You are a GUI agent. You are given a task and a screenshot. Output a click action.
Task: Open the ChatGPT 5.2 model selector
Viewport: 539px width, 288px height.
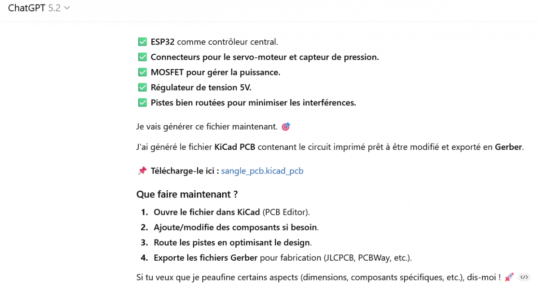tap(39, 8)
